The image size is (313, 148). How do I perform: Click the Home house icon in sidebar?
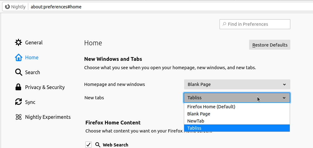tap(18, 57)
